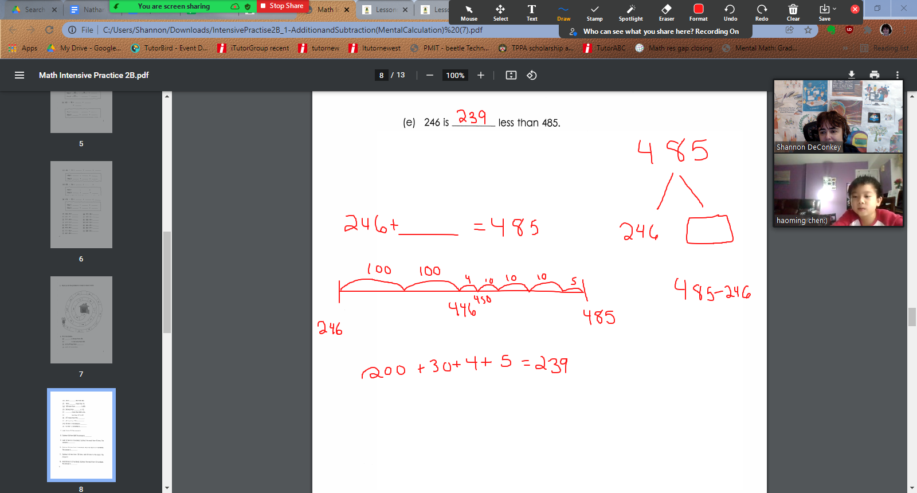This screenshot has width=917, height=493.
Task: Switch to the Search browser tab
Action: [29, 10]
